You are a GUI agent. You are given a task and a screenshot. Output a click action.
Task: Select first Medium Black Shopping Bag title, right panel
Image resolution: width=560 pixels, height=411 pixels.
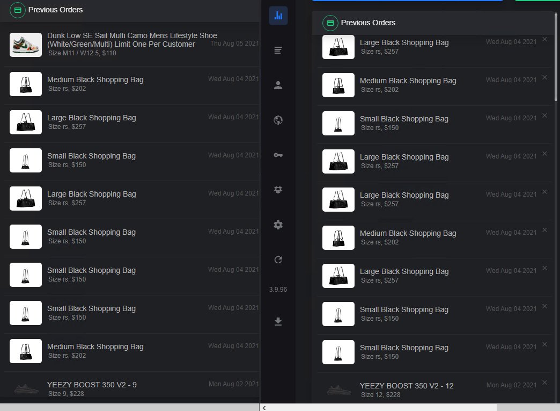point(408,81)
